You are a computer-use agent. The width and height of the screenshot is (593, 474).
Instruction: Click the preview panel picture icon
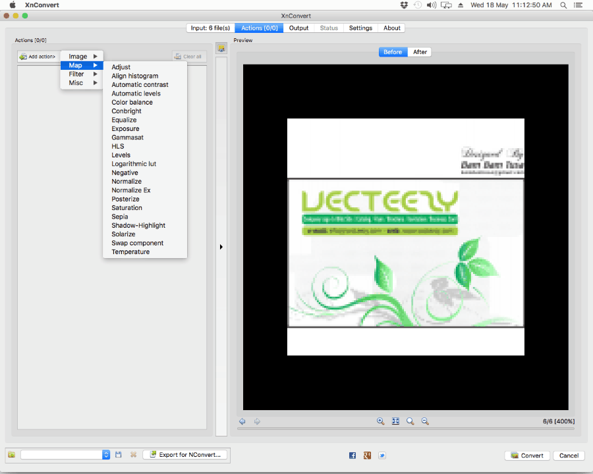pyautogui.click(x=221, y=48)
